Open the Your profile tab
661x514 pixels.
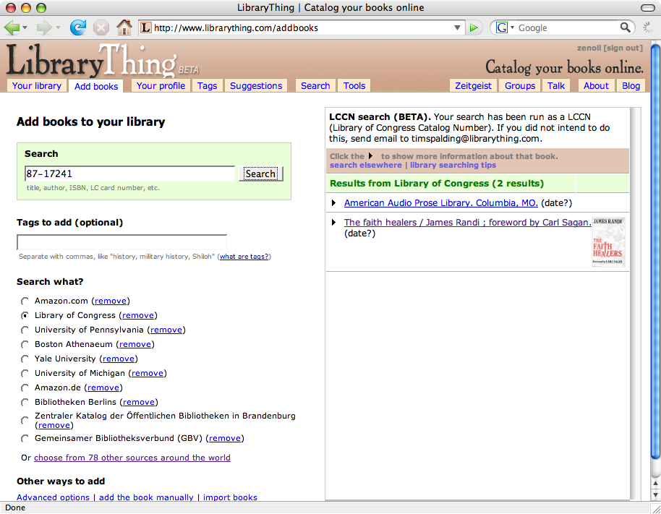tap(161, 85)
